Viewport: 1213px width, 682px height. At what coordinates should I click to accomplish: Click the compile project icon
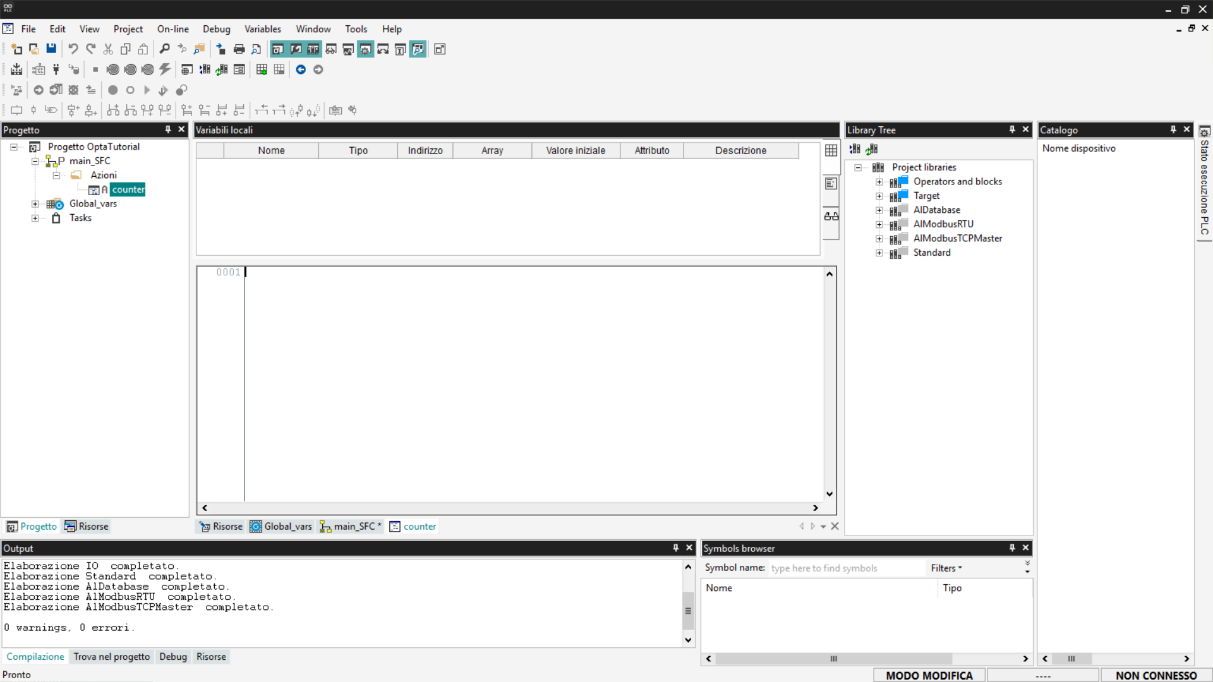[x=16, y=69]
